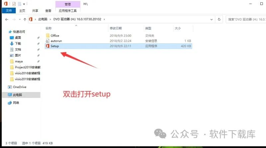Refresh the current folder
Viewport: 266px width, 148px height.
pyautogui.click(x=219, y=19)
